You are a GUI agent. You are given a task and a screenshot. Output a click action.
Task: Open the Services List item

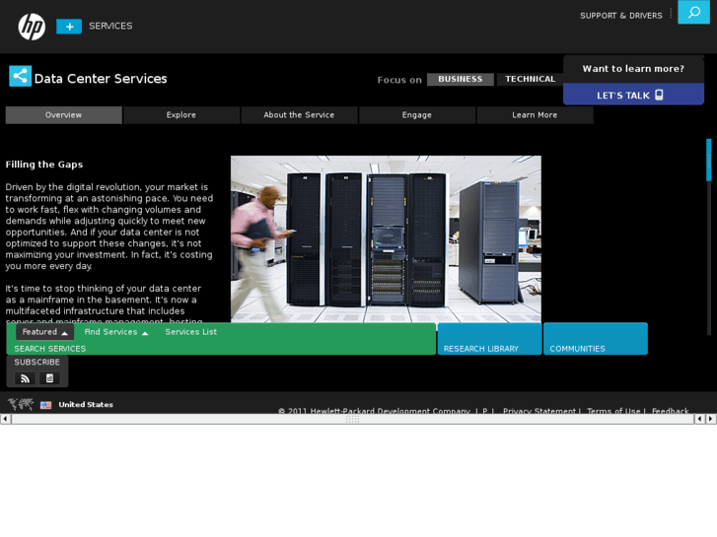191,332
